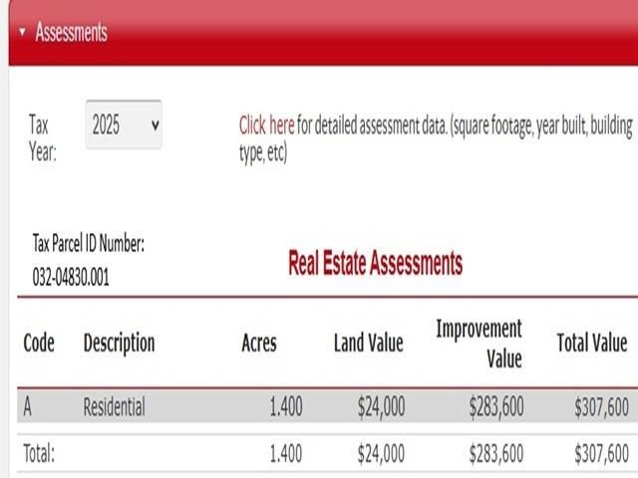Click the 1.400 acres in the Total row
The image size is (638, 478).
(285, 453)
